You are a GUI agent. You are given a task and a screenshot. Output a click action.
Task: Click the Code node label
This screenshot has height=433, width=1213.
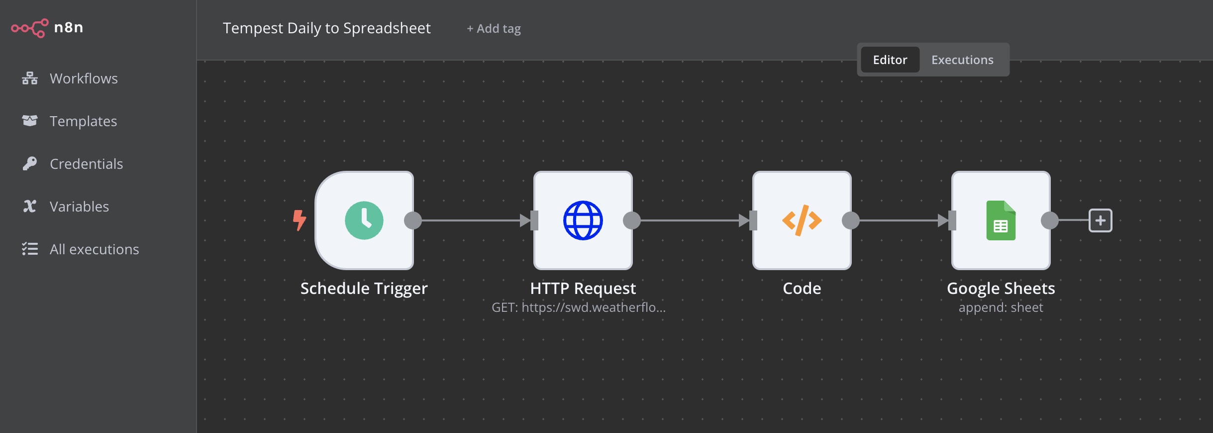[x=802, y=289]
